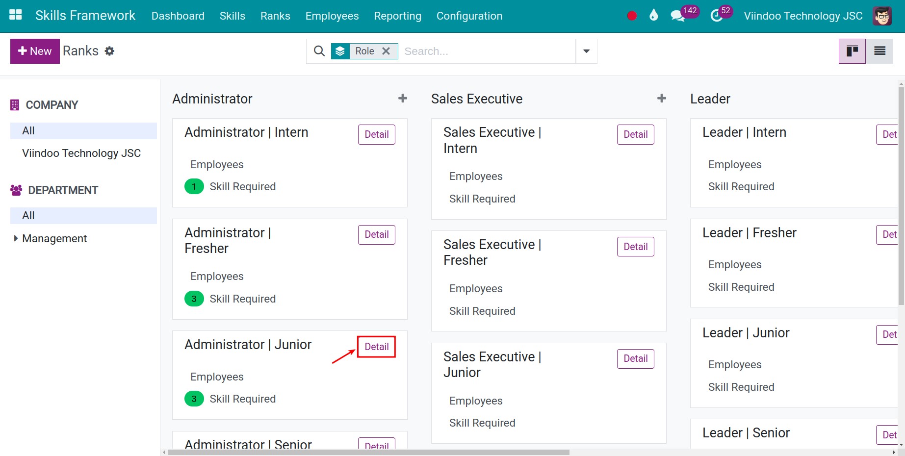Open Detail of Sales Executive Junior
This screenshot has width=905, height=456.
click(x=636, y=358)
